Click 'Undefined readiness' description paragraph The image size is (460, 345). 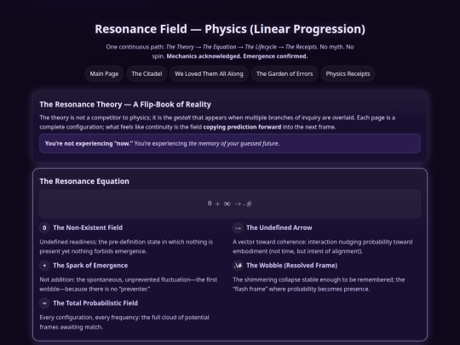click(126, 247)
